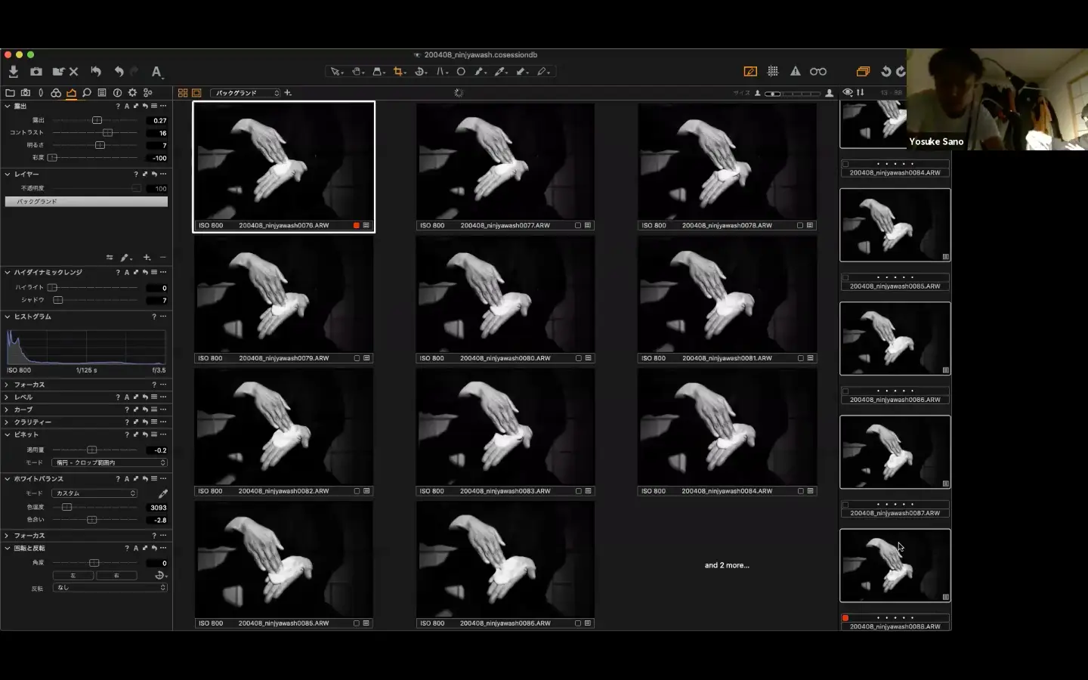Click the 露出 exposure value field 0.27

(x=157, y=121)
